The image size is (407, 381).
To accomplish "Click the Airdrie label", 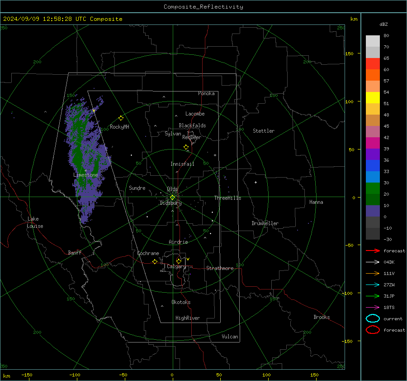I will pos(178,242).
